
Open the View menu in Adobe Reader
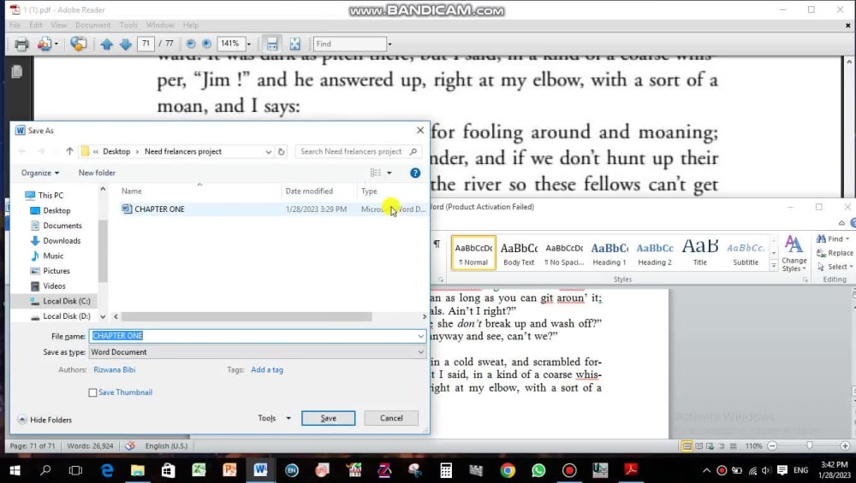pyautogui.click(x=58, y=25)
